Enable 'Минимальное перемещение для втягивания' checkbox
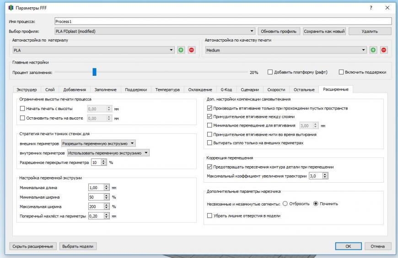 pos(210,125)
